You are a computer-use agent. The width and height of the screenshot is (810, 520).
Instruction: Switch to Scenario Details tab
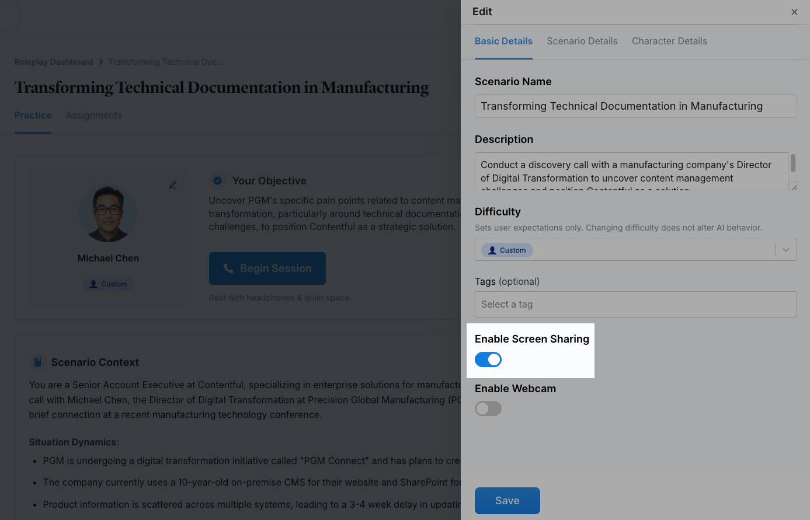pos(582,41)
